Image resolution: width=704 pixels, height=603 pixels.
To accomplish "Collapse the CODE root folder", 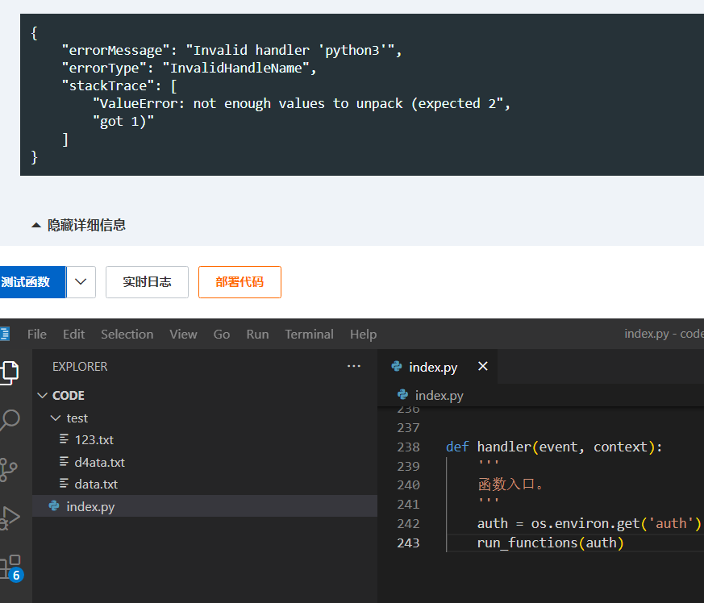I will (x=42, y=396).
